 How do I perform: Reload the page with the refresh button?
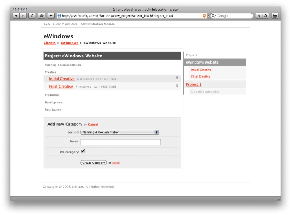(32, 16)
